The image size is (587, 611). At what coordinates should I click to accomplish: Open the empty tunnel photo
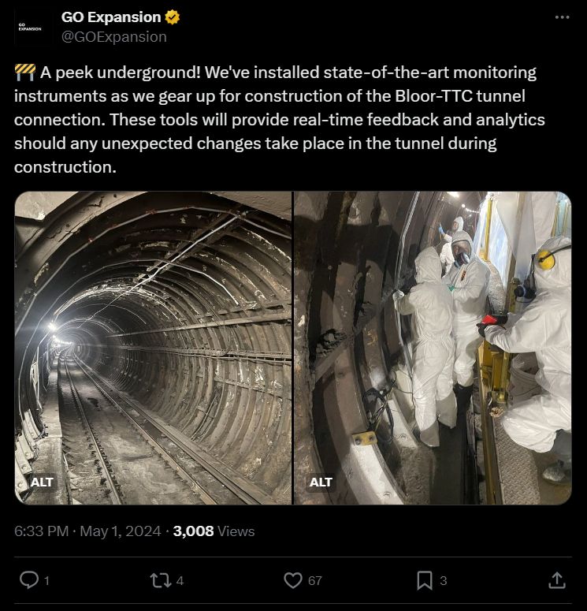click(x=153, y=347)
